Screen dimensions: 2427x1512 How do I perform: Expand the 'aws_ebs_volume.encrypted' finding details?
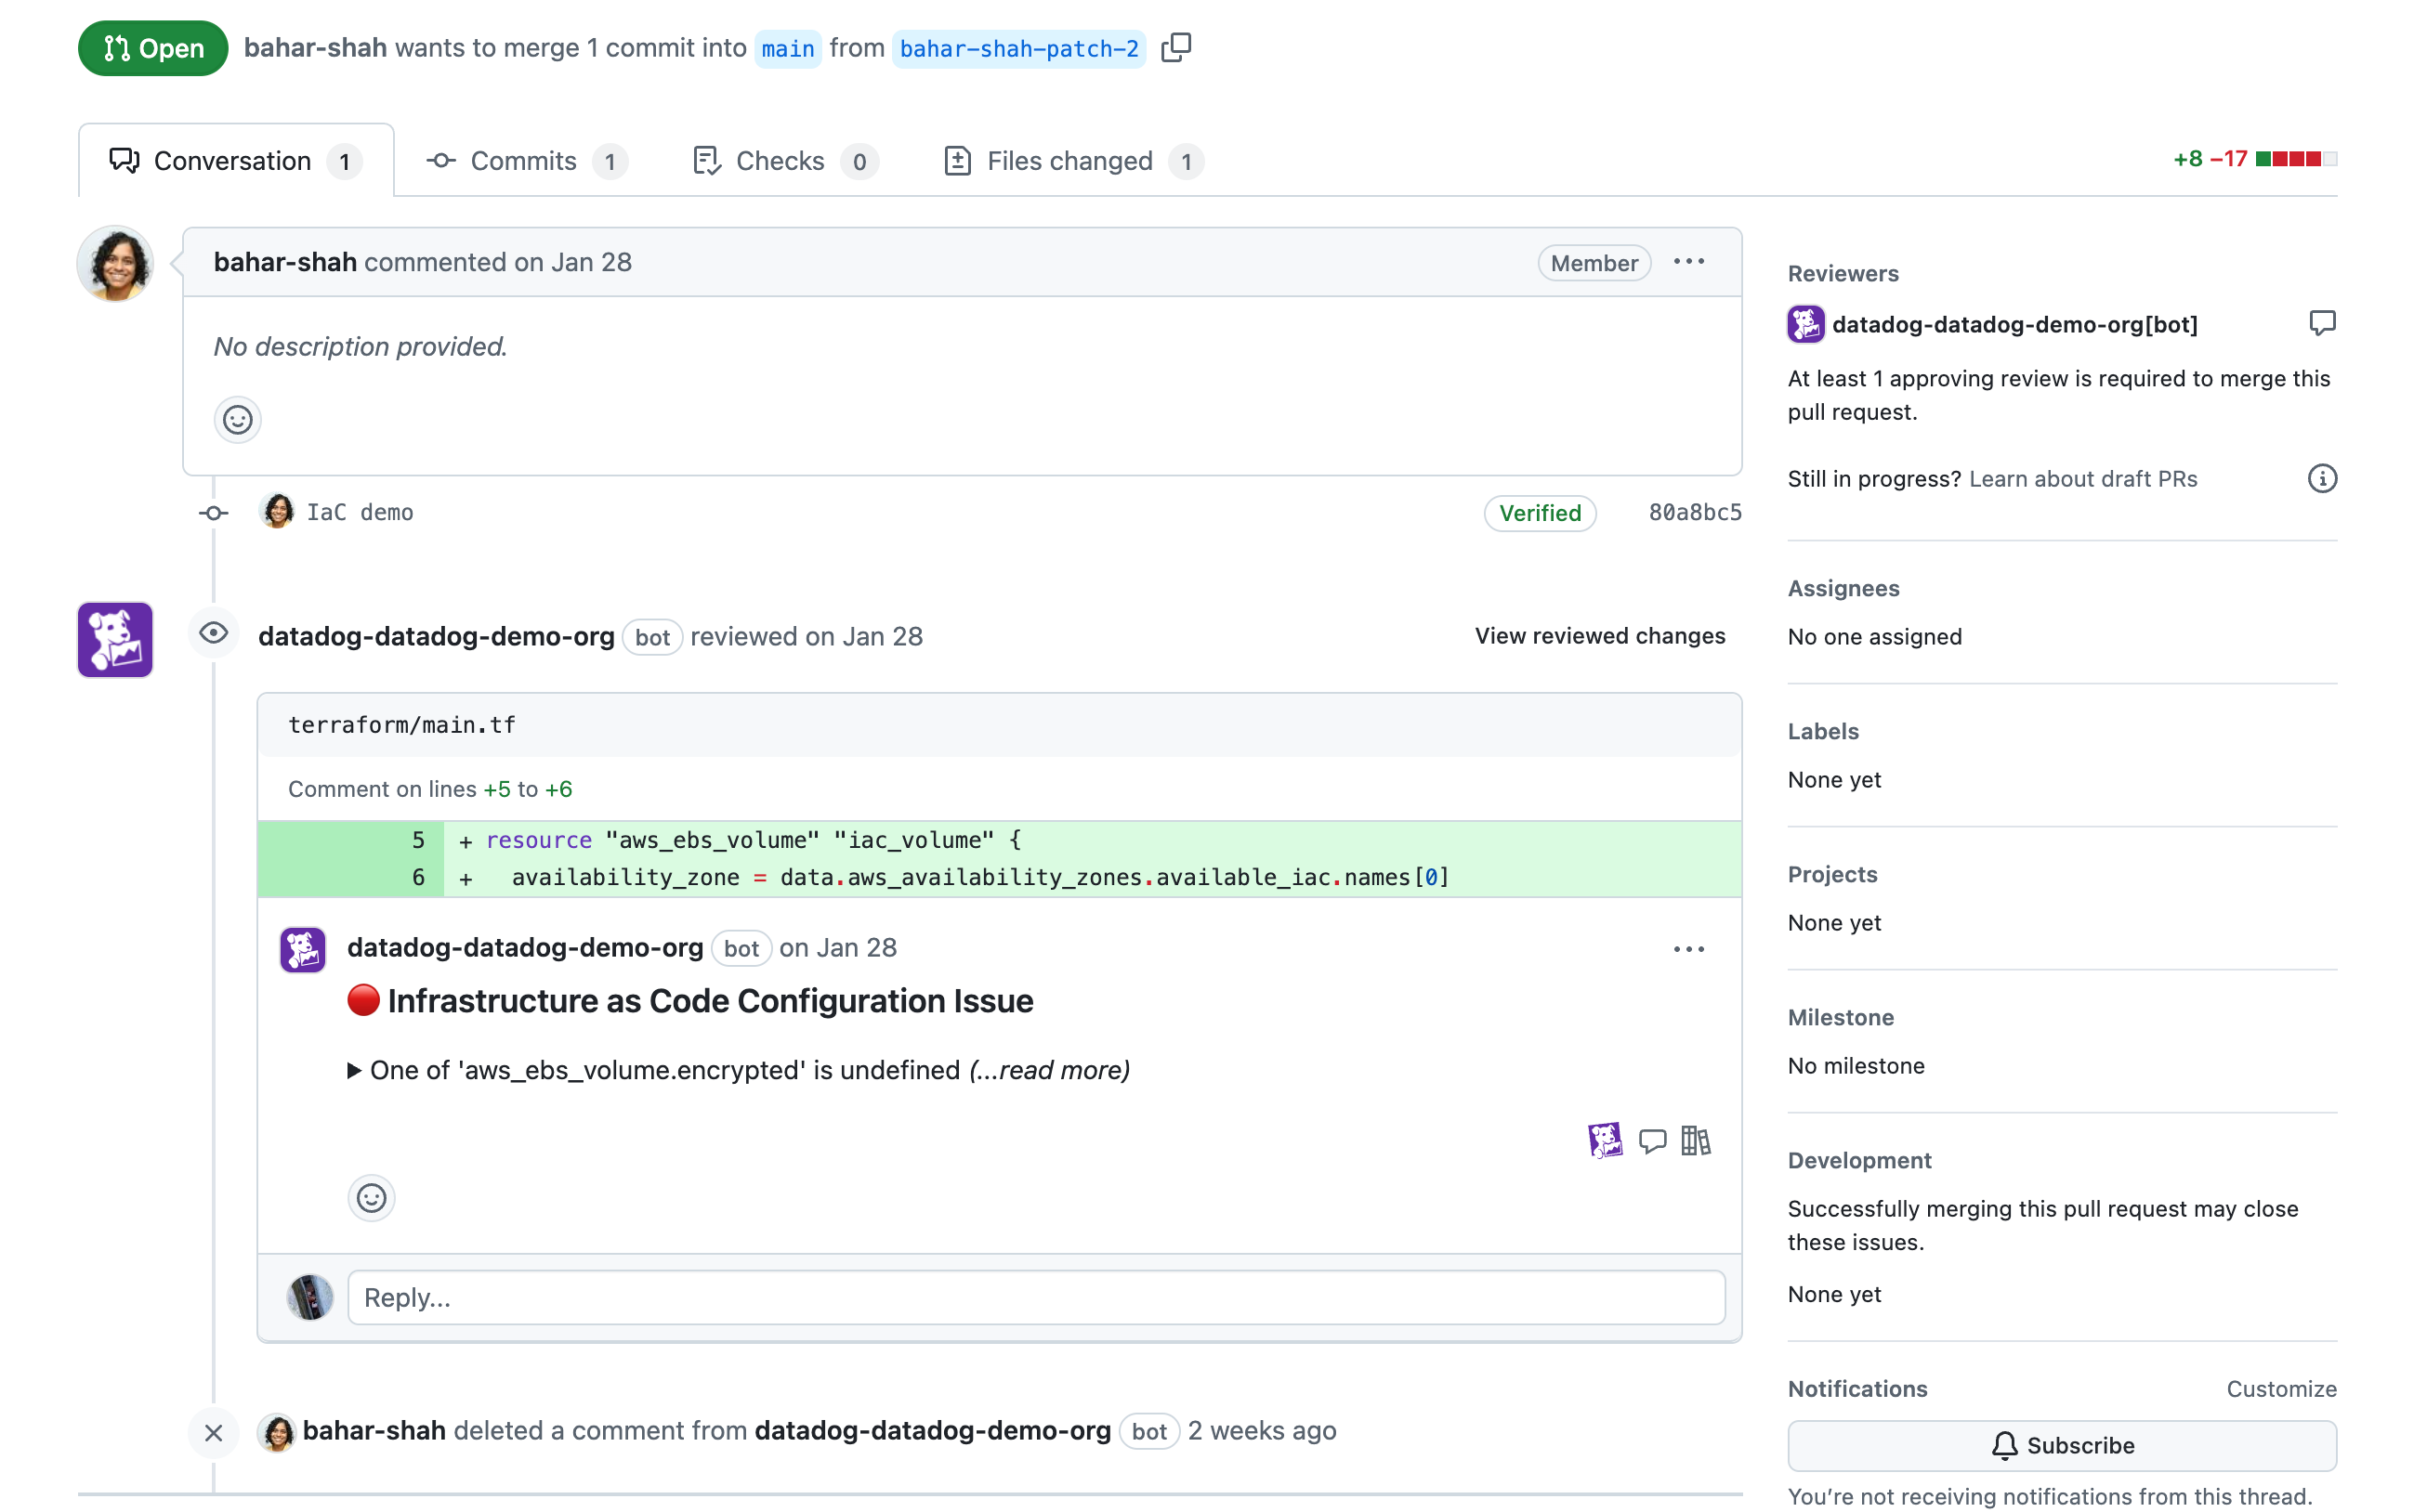pos(355,1070)
